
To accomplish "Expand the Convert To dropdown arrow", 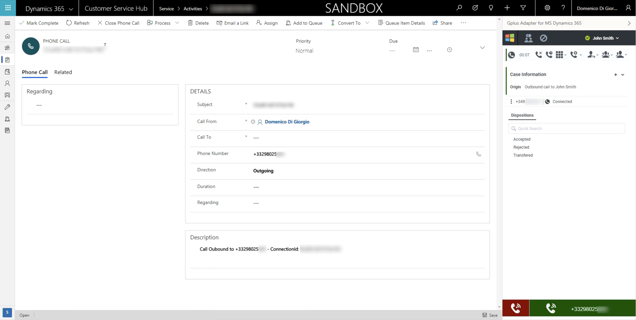I will (367, 23).
